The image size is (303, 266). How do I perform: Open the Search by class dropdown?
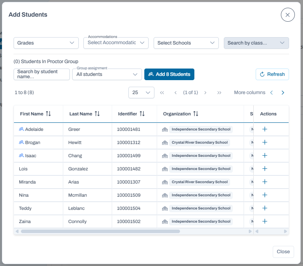(256, 43)
